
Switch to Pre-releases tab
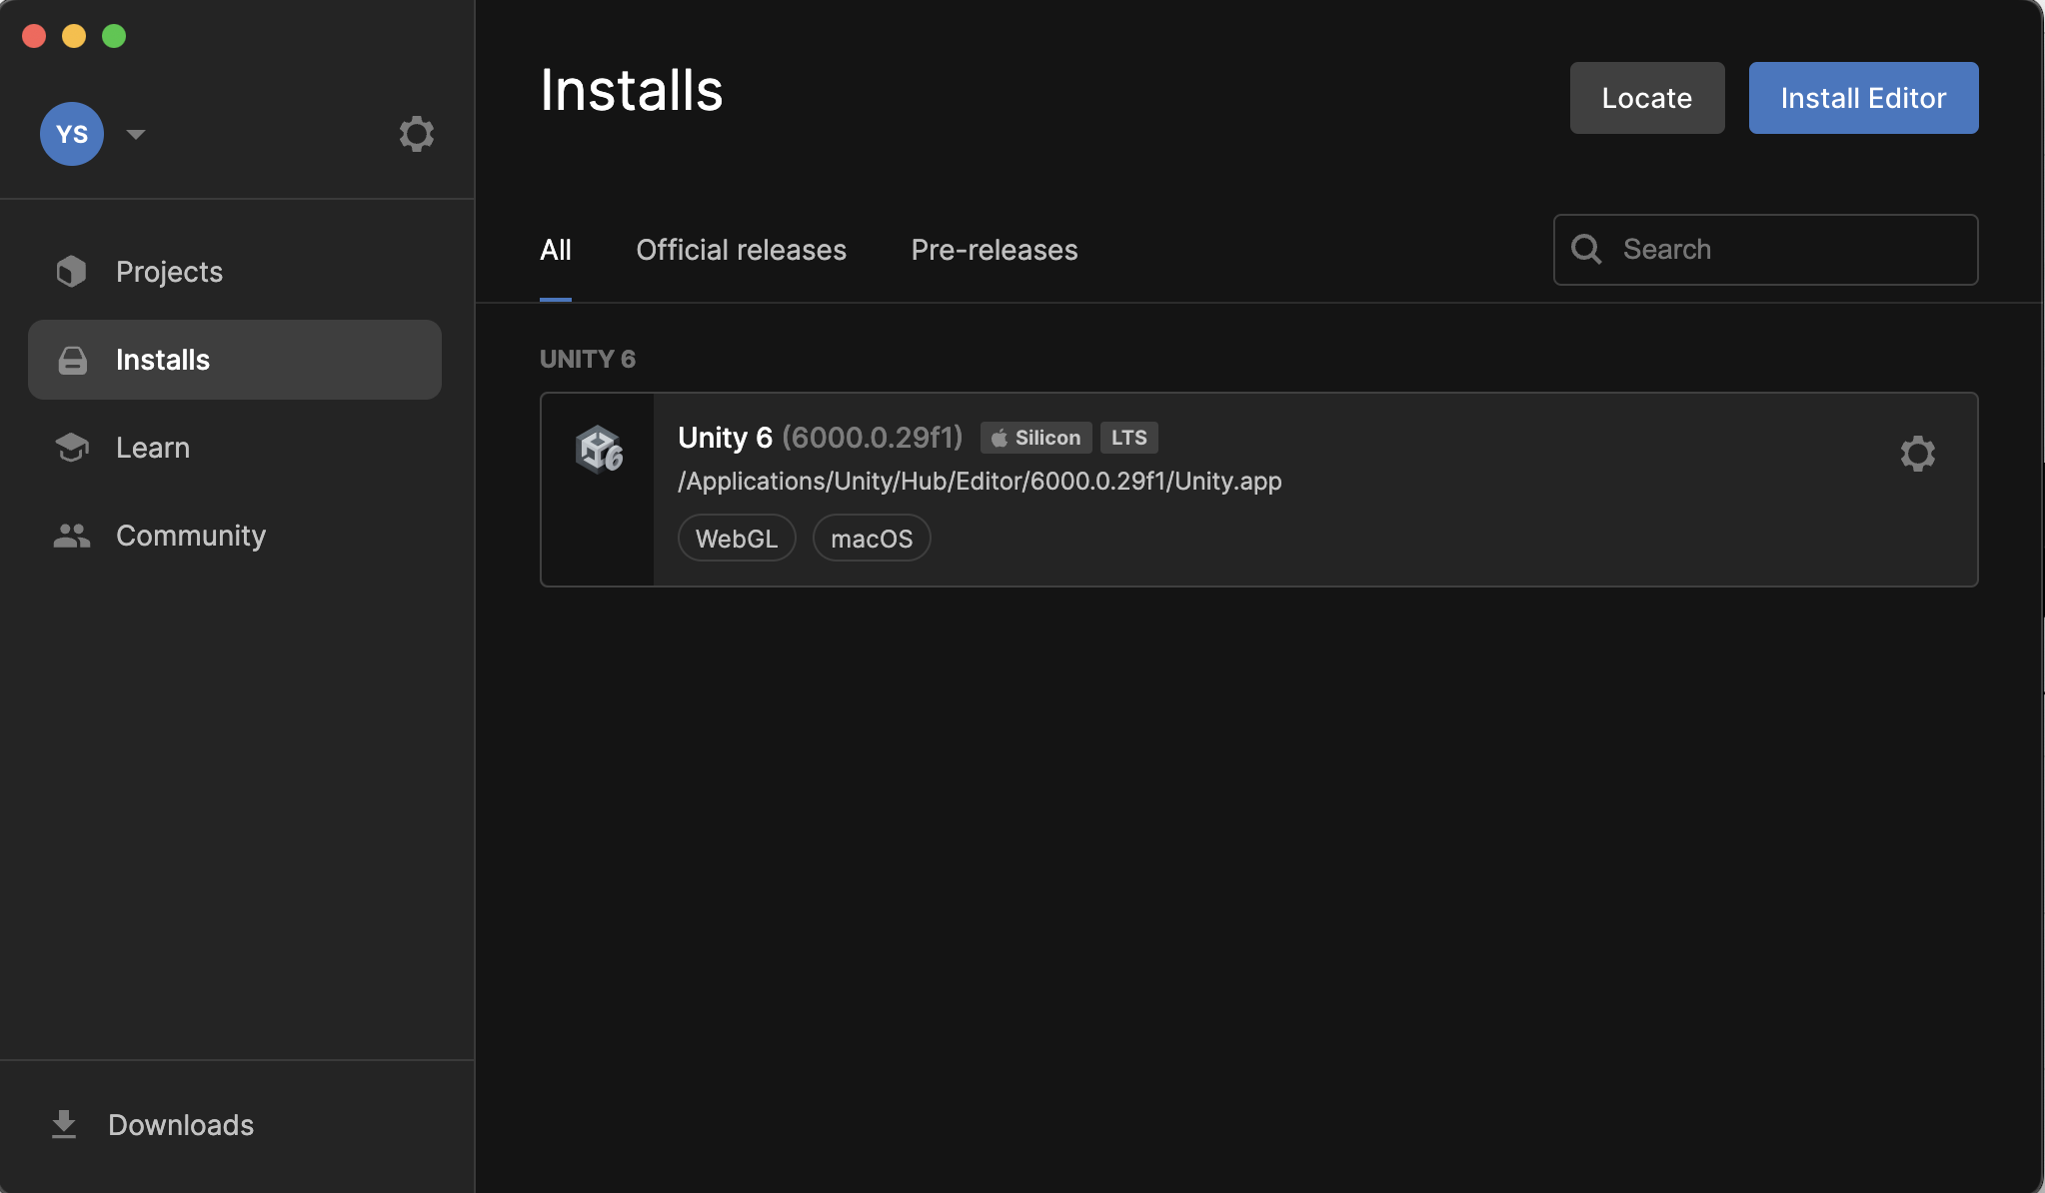(995, 250)
